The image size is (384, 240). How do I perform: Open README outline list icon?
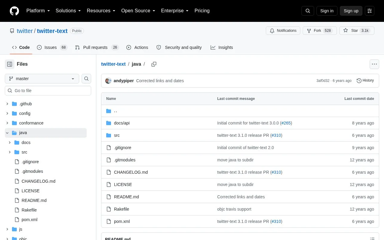pos(372,239)
